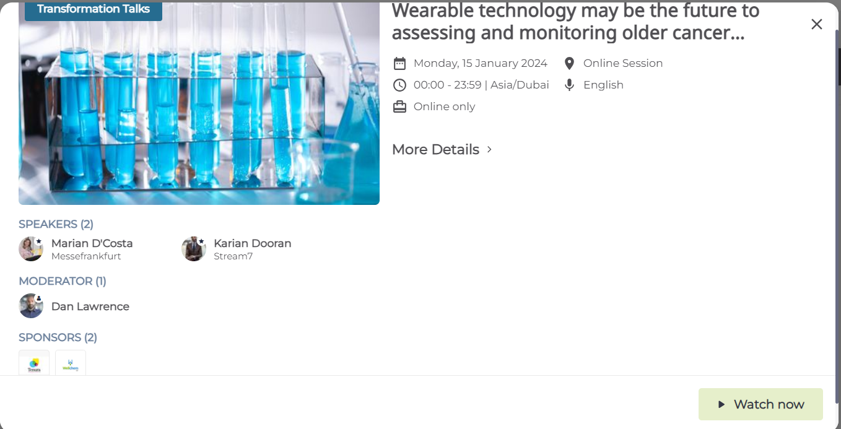Screen dimensions: 841x429
Task: Open Tesura sponsor logo
Action: (34, 363)
